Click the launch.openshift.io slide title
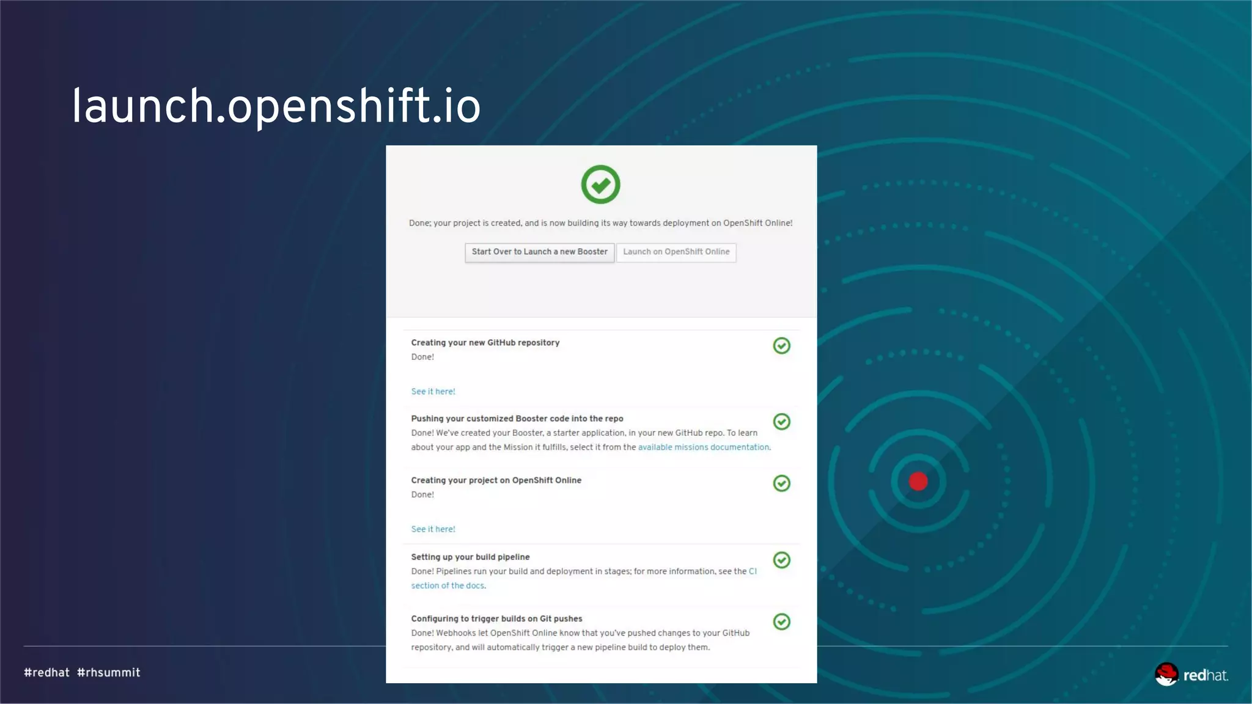The height and width of the screenshot is (704, 1252). [x=276, y=107]
